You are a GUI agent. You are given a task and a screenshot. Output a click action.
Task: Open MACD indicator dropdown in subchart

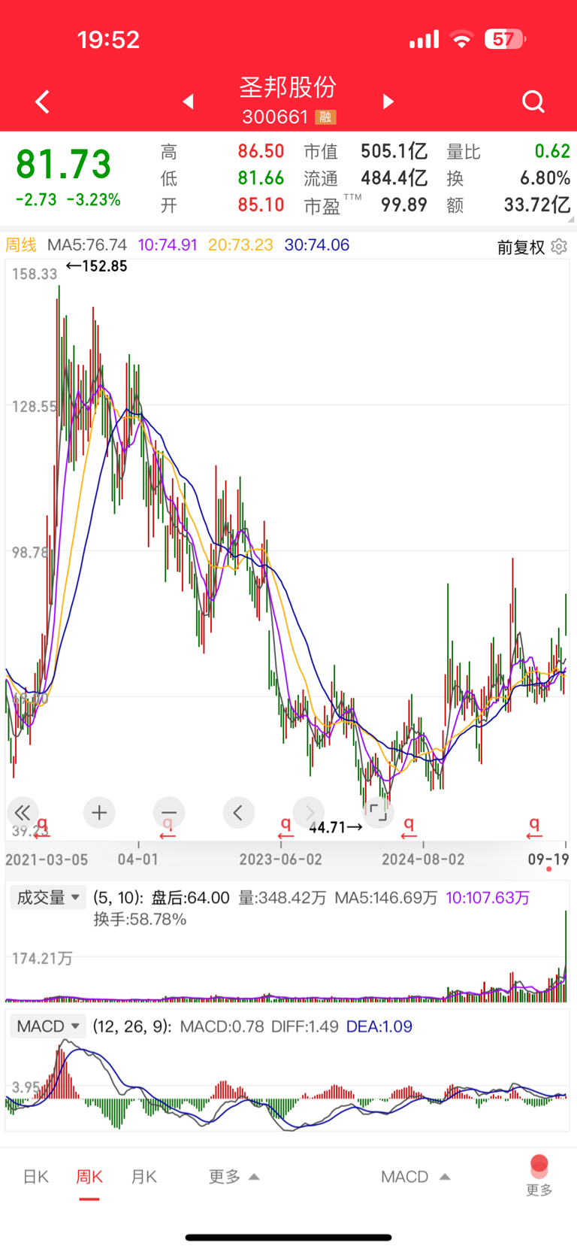pos(48,1026)
